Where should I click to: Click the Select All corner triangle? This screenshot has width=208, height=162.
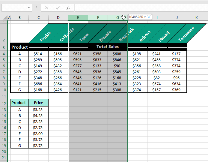point(4,18)
